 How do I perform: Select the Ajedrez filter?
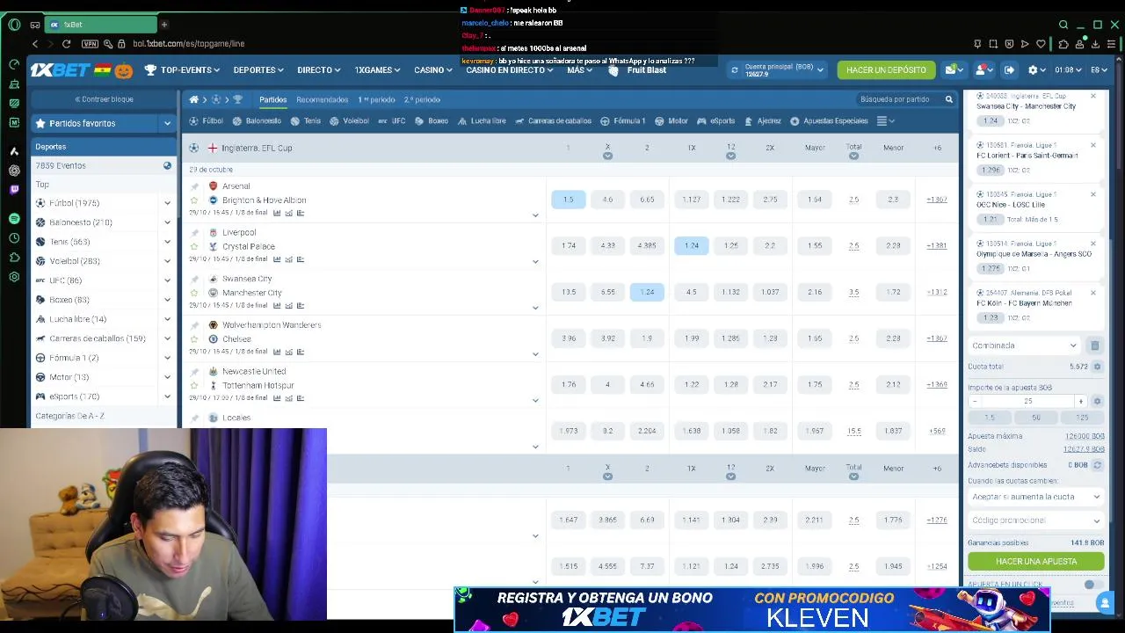763,121
